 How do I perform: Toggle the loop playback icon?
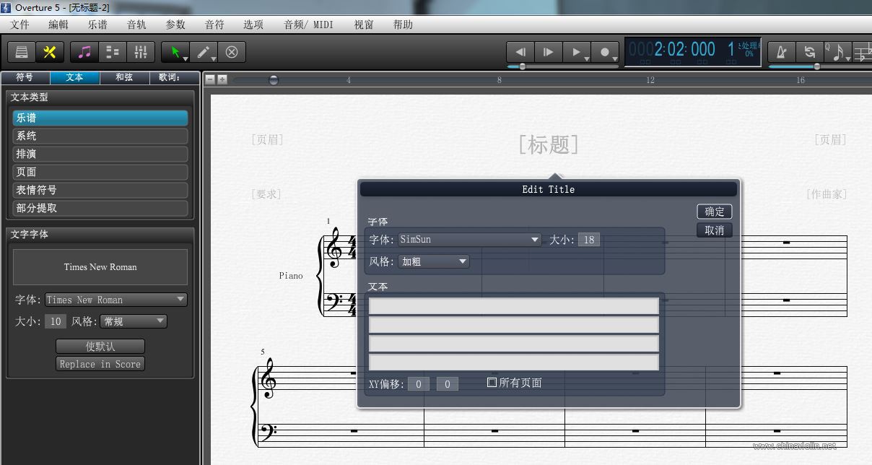pyautogui.click(x=810, y=52)
